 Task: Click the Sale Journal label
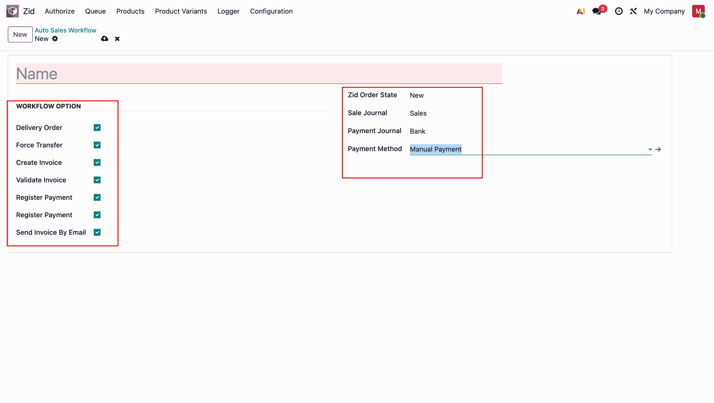point(367,113)
